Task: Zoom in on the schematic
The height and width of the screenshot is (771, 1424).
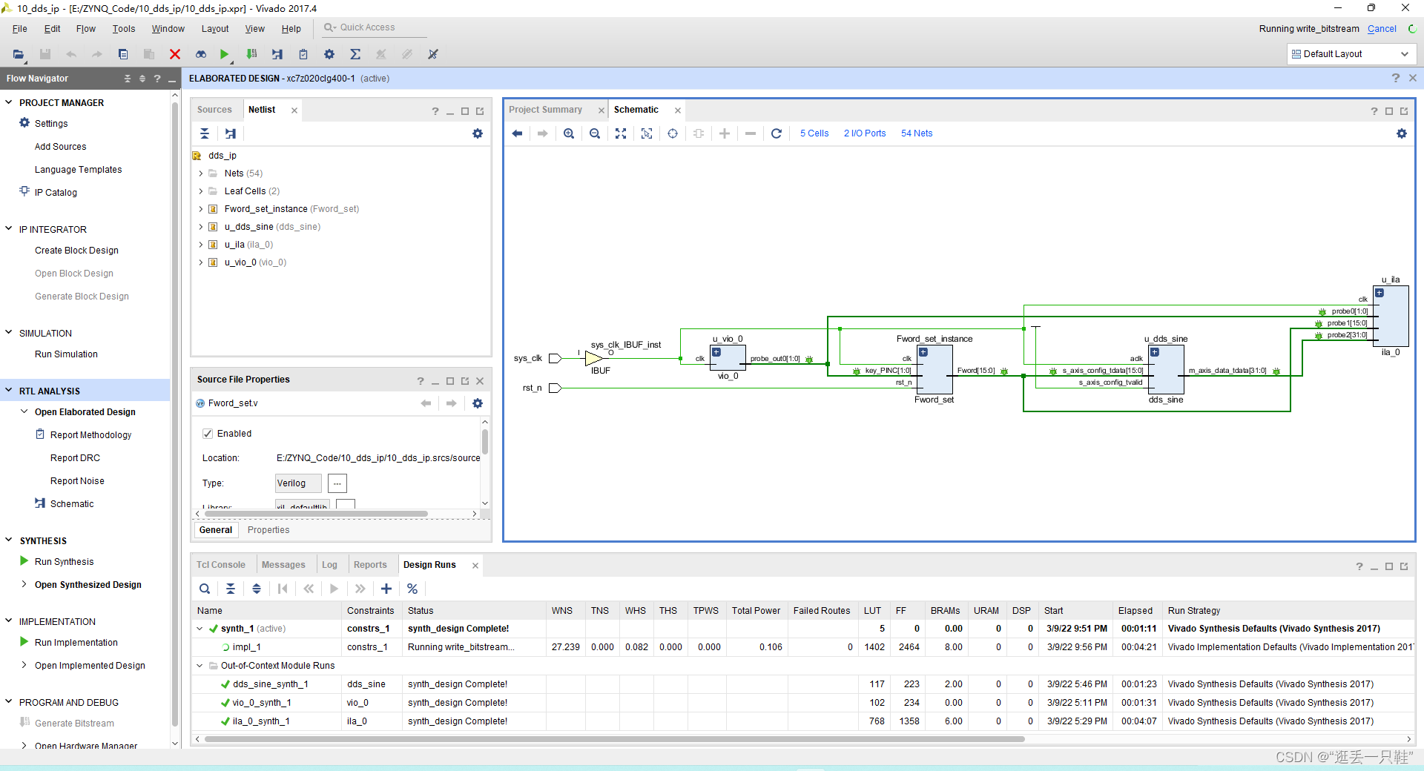Action: point(569,133)
